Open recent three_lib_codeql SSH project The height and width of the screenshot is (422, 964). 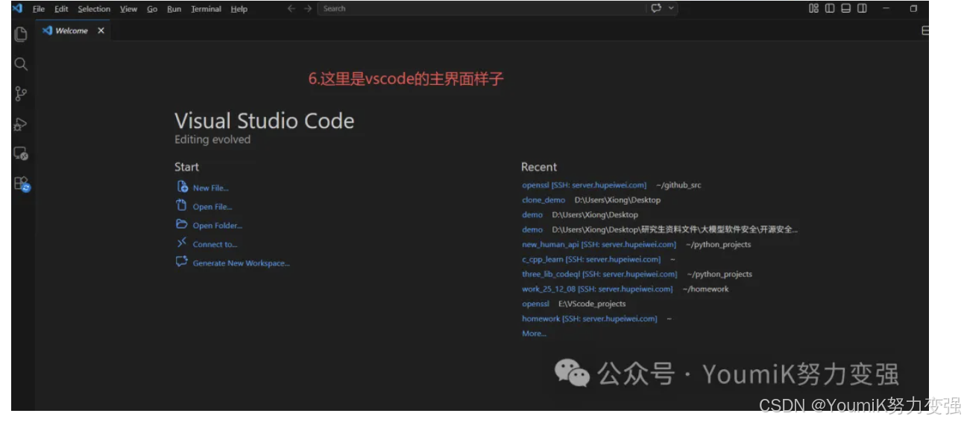(x=599, y=274)
